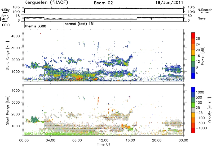The image size is (212, 146).
Task: Click the "normal (fast) 151" CPID entry
Action: pyautogui.click(x=79, y=24)
